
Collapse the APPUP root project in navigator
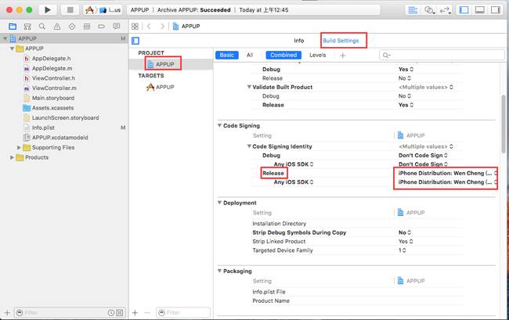tap(5, 38)
